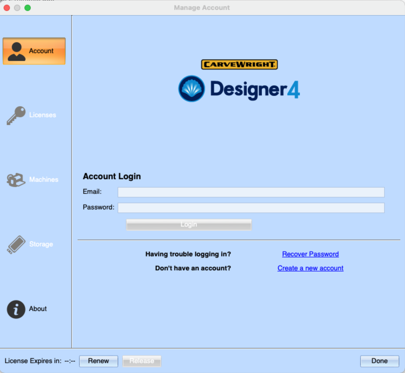405x373 pixels.
Task: Click the 'Email:' field label
Action: point(92,191)
